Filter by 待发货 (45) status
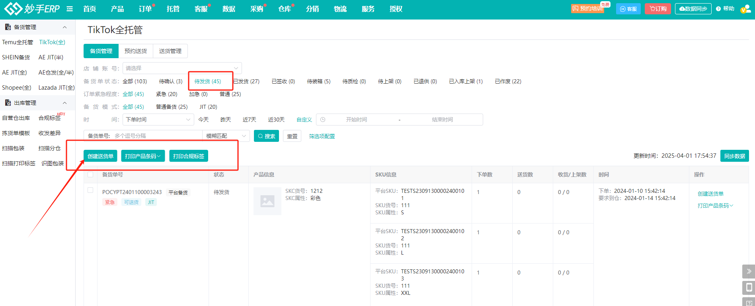 pyautogui.click(x=208, y=81)
